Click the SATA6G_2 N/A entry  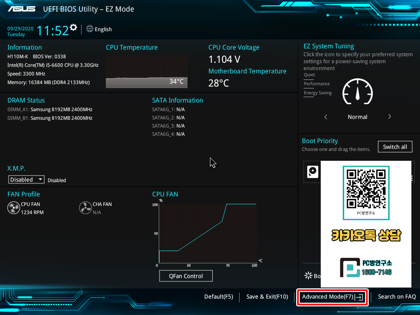[x=169, y=118]
